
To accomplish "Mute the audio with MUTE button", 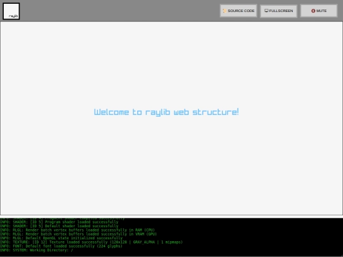I will click(319, 11).
